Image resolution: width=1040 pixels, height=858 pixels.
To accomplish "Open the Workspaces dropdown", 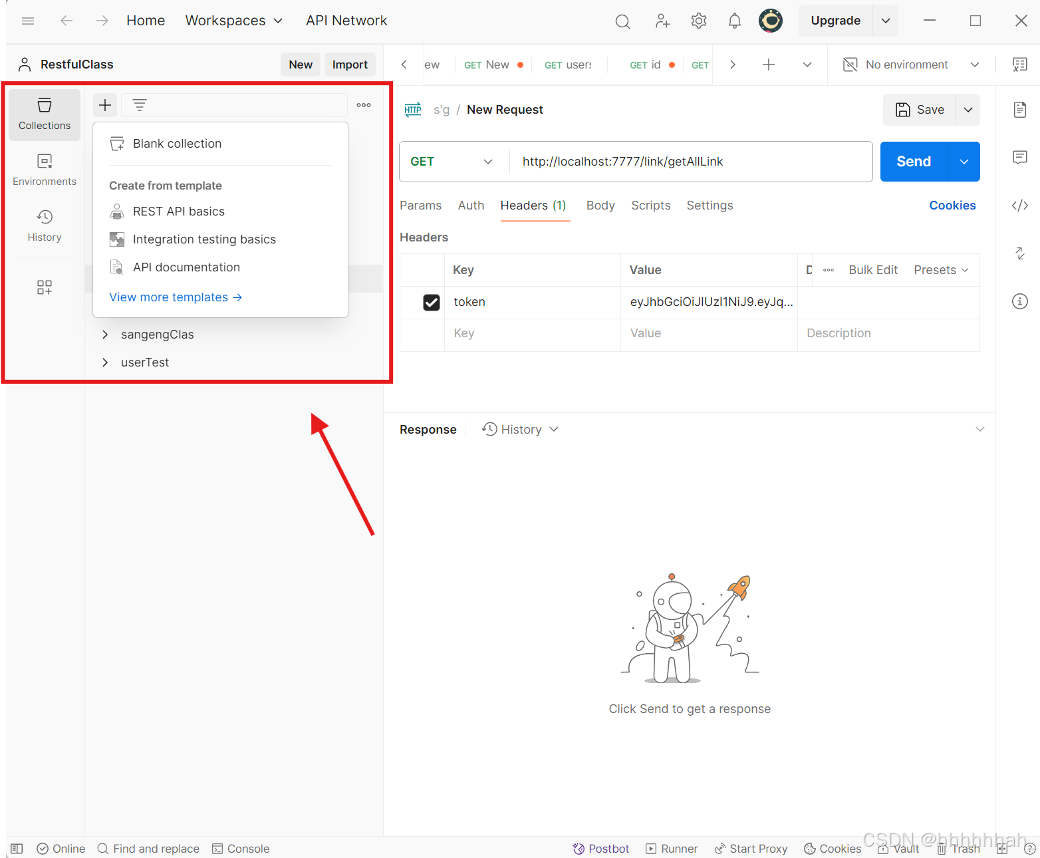I will 234,21.
